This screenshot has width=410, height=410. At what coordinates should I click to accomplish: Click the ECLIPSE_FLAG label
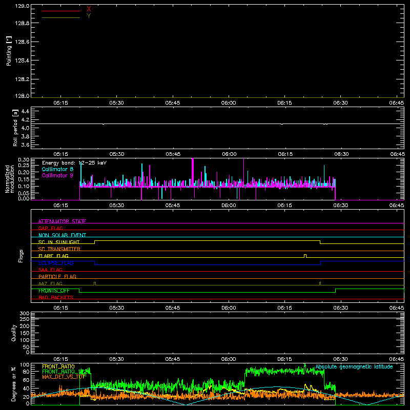click(x=56, y=263)
